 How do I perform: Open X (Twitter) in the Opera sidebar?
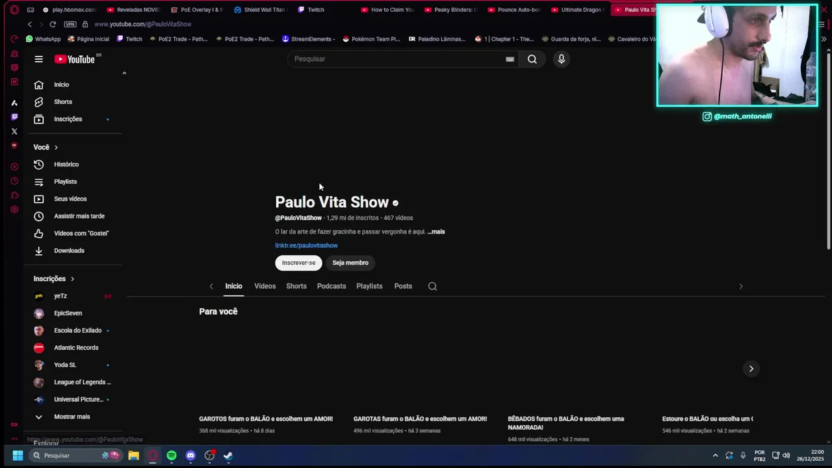coord(14,131)
